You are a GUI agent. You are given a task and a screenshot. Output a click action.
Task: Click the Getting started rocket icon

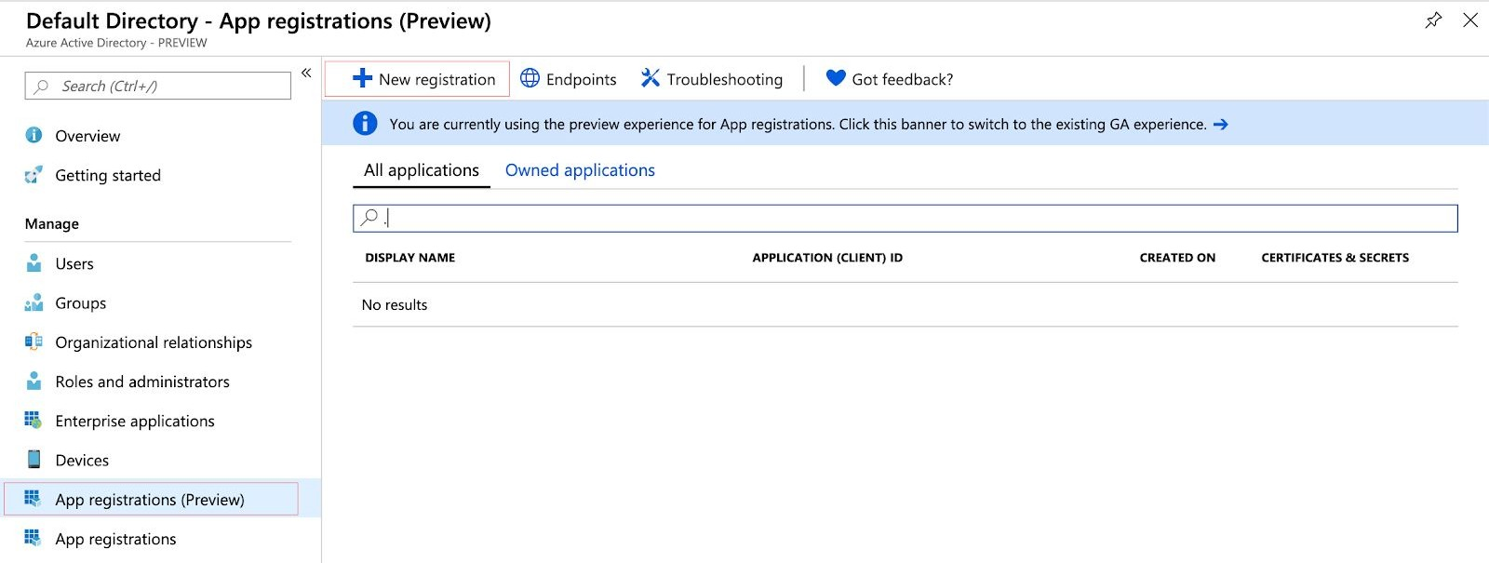pyautogui.click(x=34, y=174)
